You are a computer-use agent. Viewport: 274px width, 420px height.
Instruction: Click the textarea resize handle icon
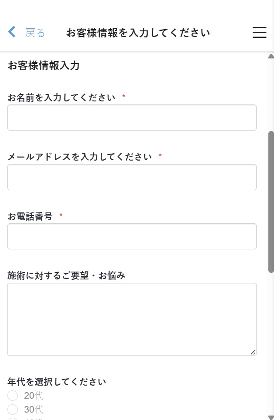pos(253,352)
